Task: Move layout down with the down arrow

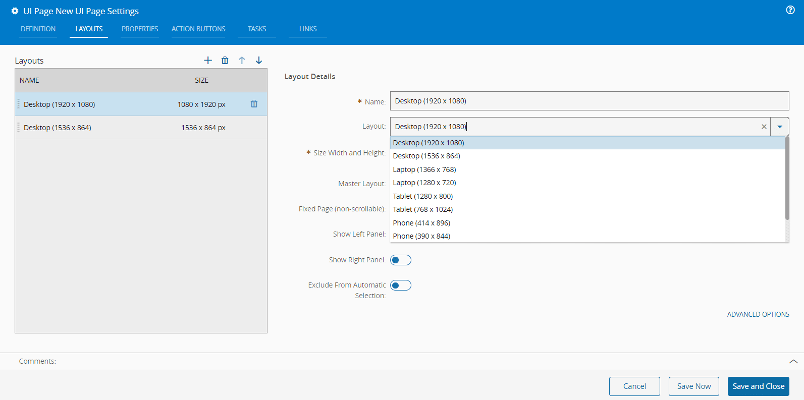Action: tap(259, 61)
